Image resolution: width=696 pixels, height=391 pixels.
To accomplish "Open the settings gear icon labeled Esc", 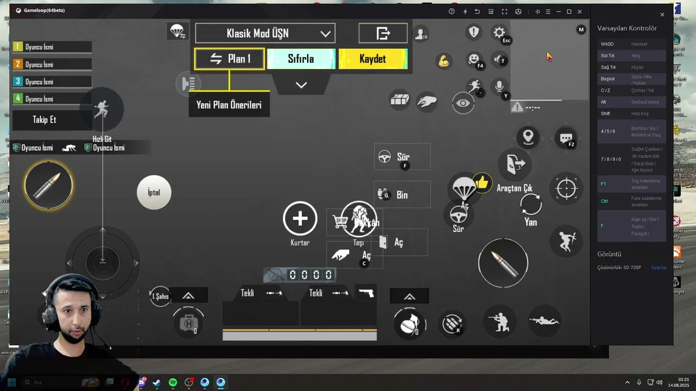I will coord(499,33).
